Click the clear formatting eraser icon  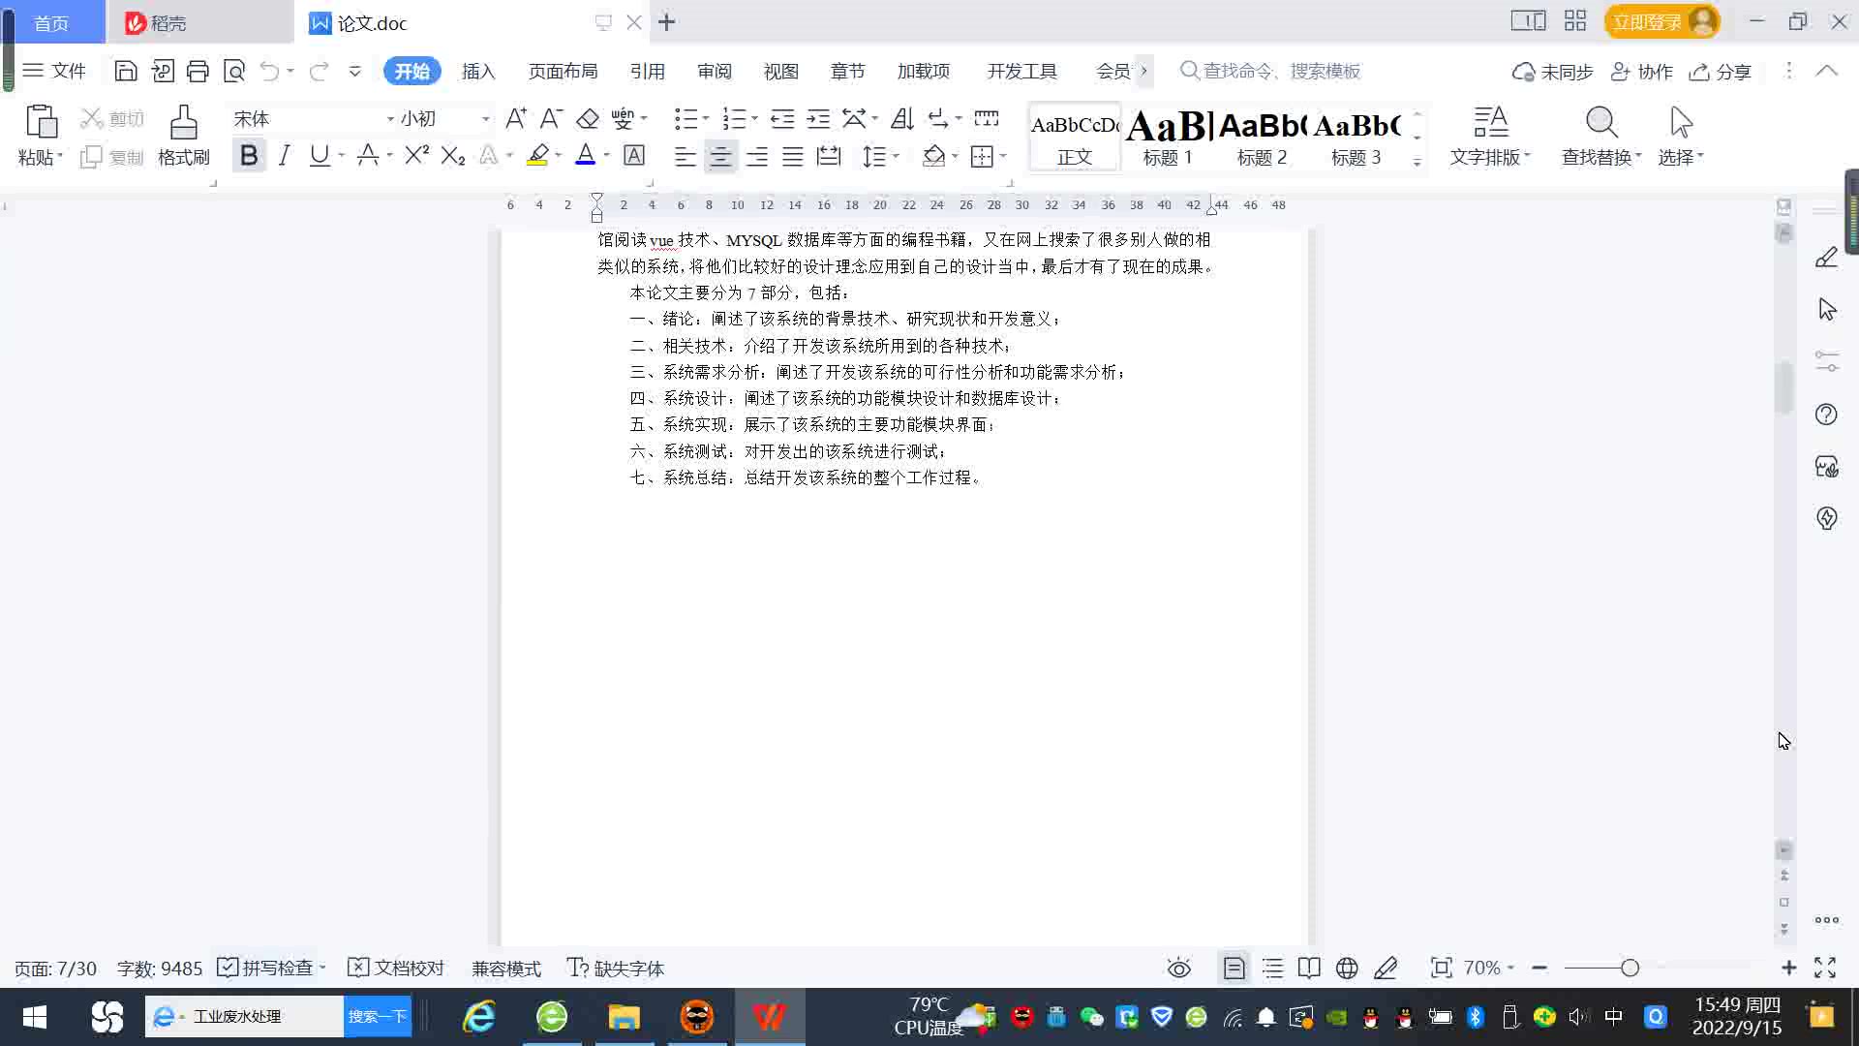(x=588, y=119)
